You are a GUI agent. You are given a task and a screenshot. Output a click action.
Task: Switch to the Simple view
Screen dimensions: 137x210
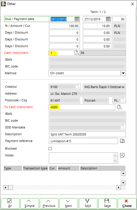(x=29, y=204)
